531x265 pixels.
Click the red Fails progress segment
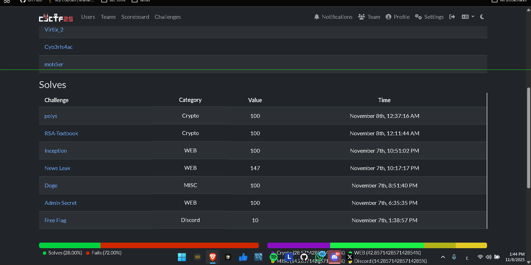[180, 246]
